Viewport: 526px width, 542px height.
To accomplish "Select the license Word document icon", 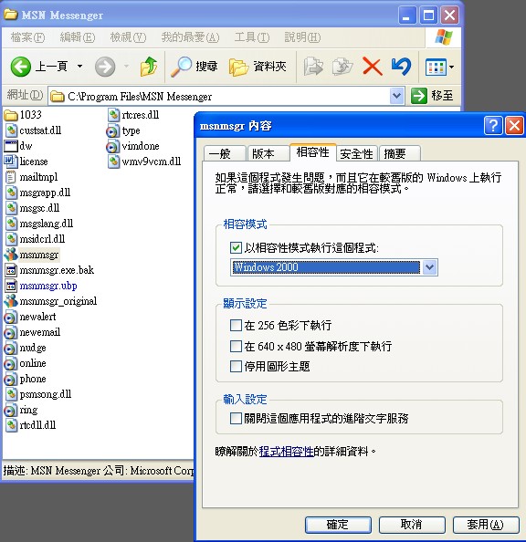I will point(11,162).
